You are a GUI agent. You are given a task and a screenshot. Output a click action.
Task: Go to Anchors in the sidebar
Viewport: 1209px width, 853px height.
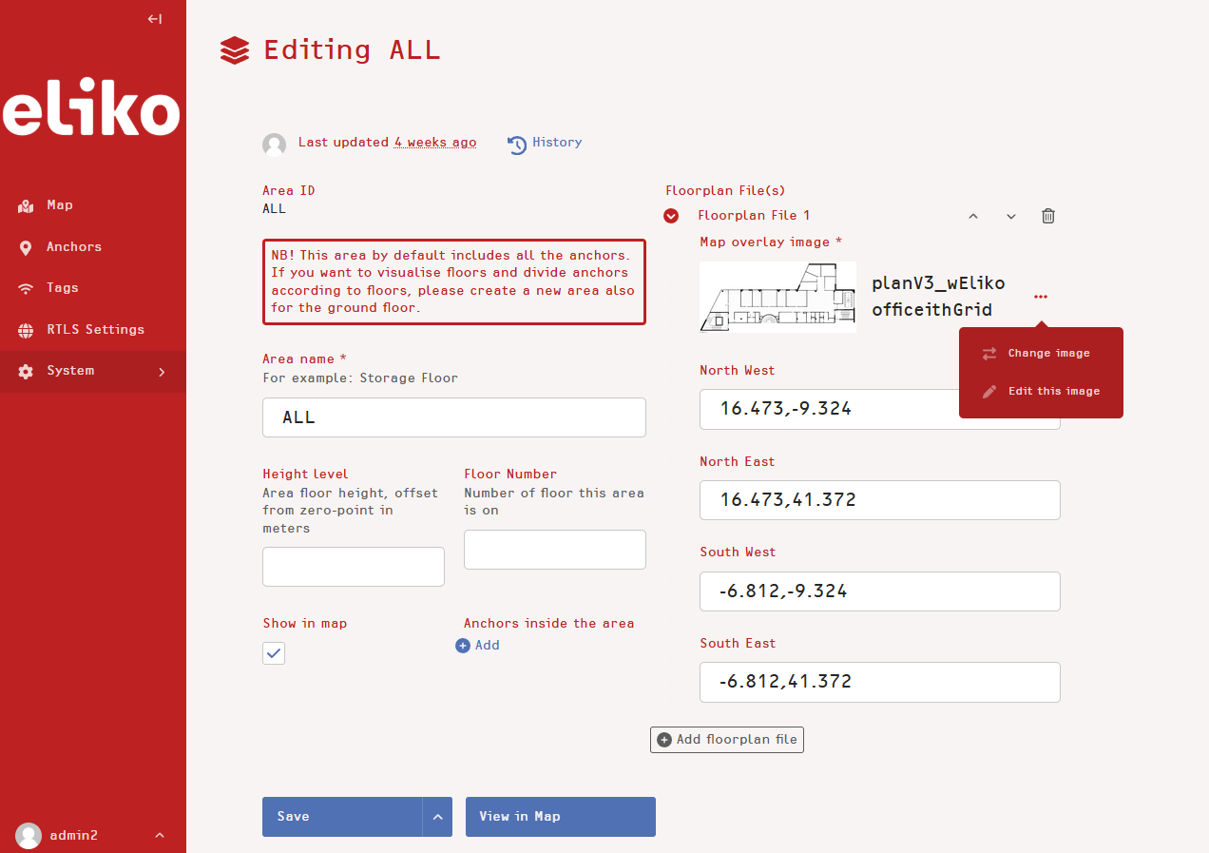tap(73, 247)
